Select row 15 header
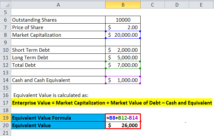Image resolution: width=214 pixels, height=136 pixels. click(6, 87)
